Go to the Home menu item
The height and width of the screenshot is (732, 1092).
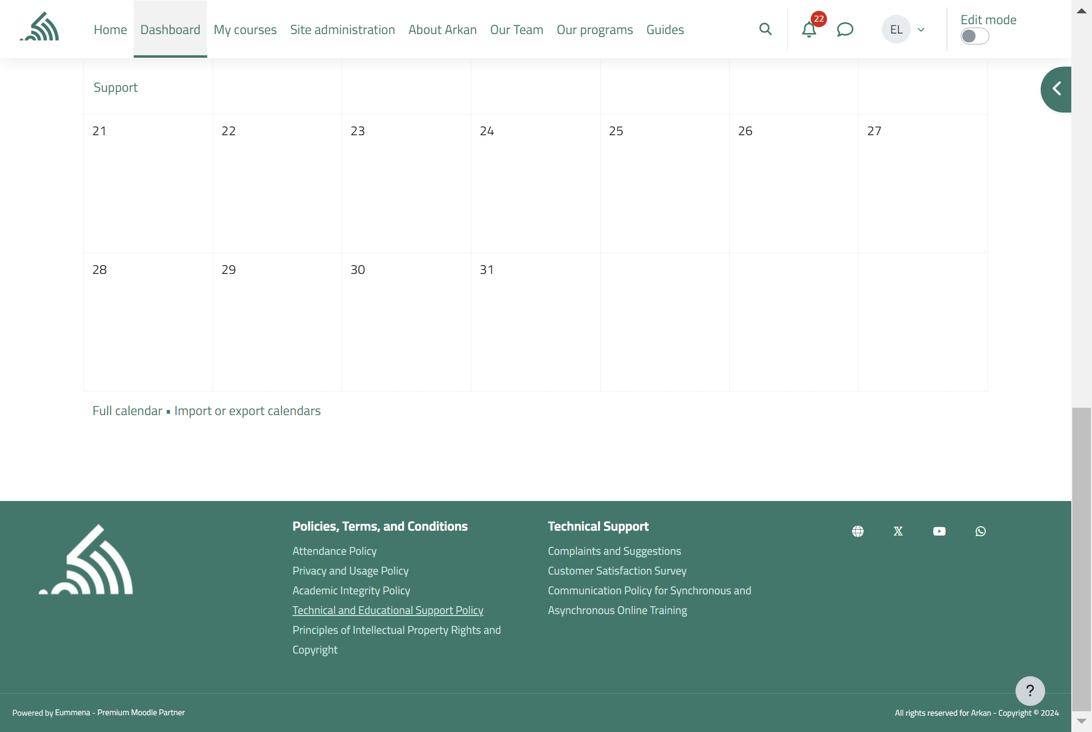pos(111,30)
